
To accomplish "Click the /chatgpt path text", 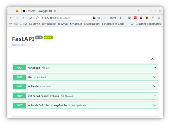I will click(x=34, y=68).
